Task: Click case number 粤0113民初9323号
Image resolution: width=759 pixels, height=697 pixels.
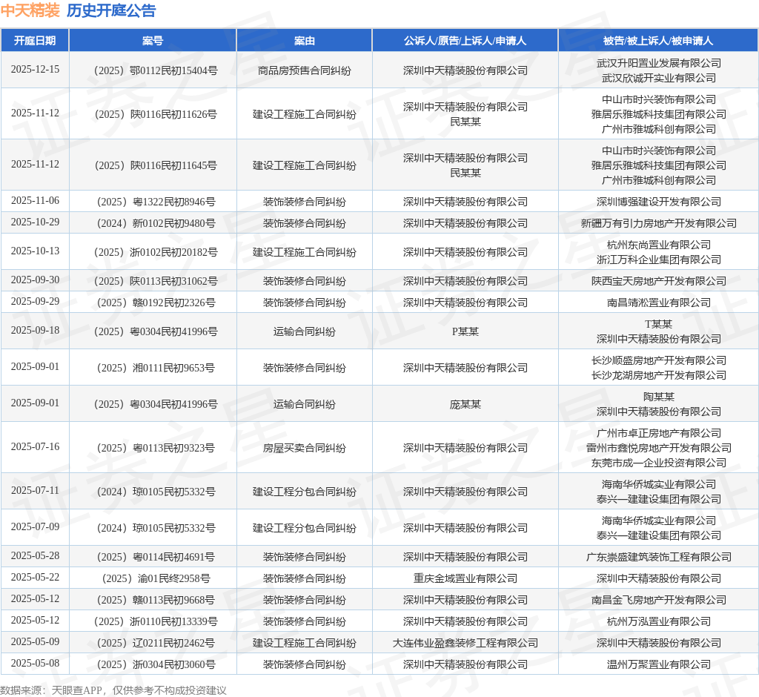Action: pyautogui.click(x=156, y=448)
